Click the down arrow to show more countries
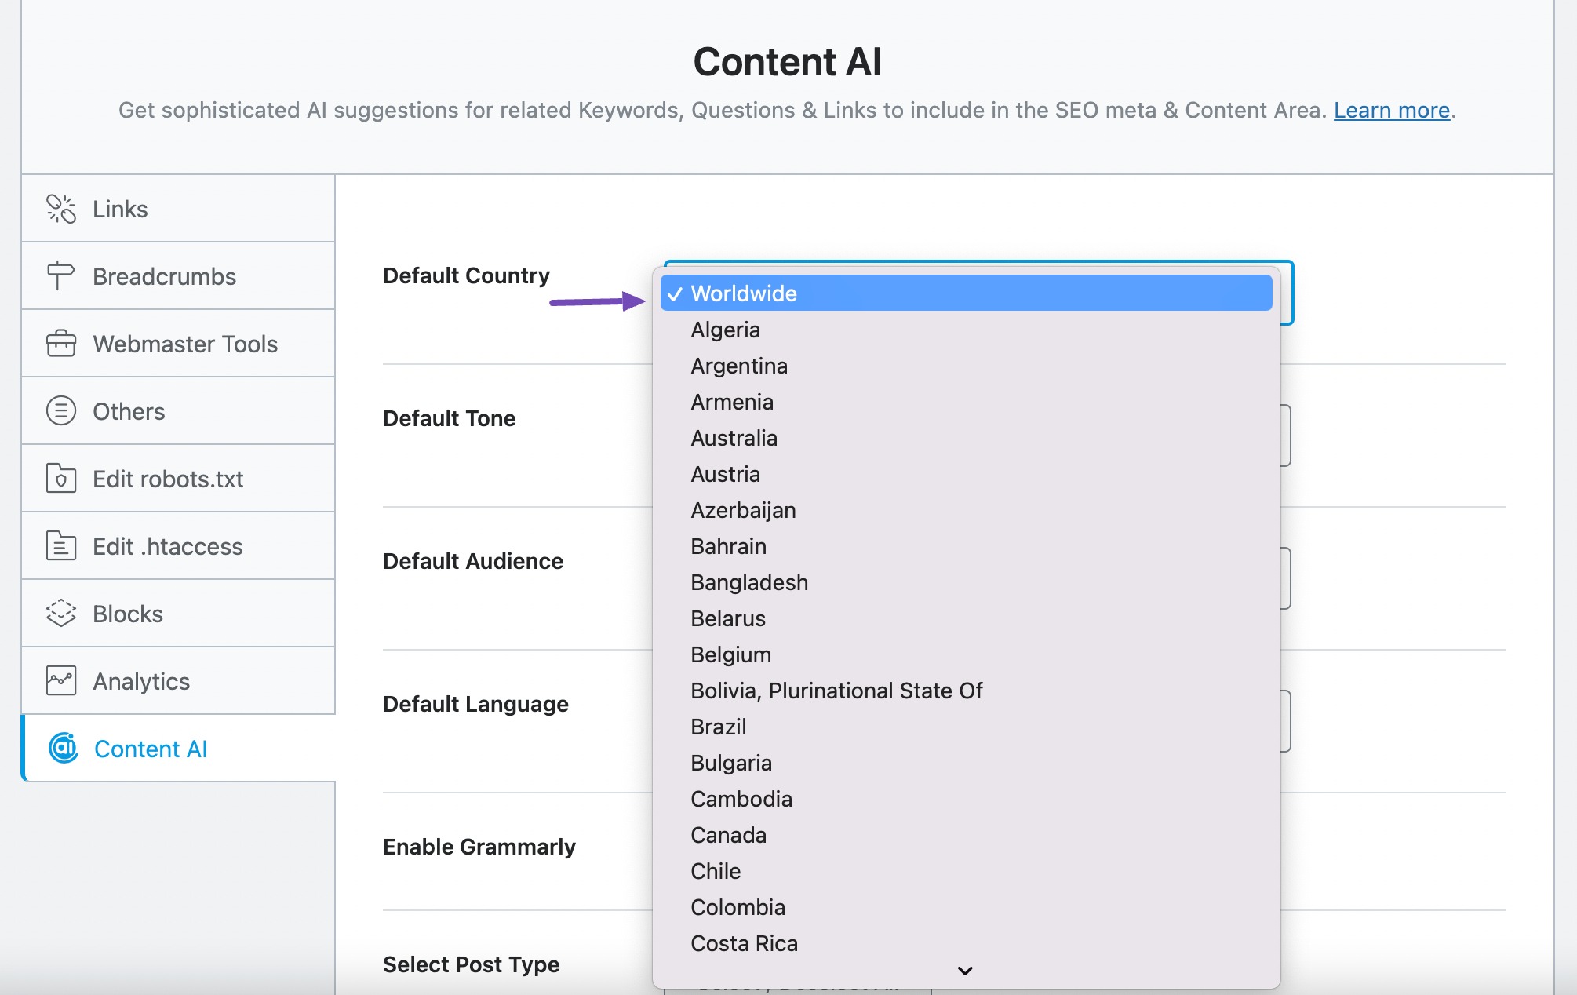This screenshot has height=995, width=1577. point(966,971)
